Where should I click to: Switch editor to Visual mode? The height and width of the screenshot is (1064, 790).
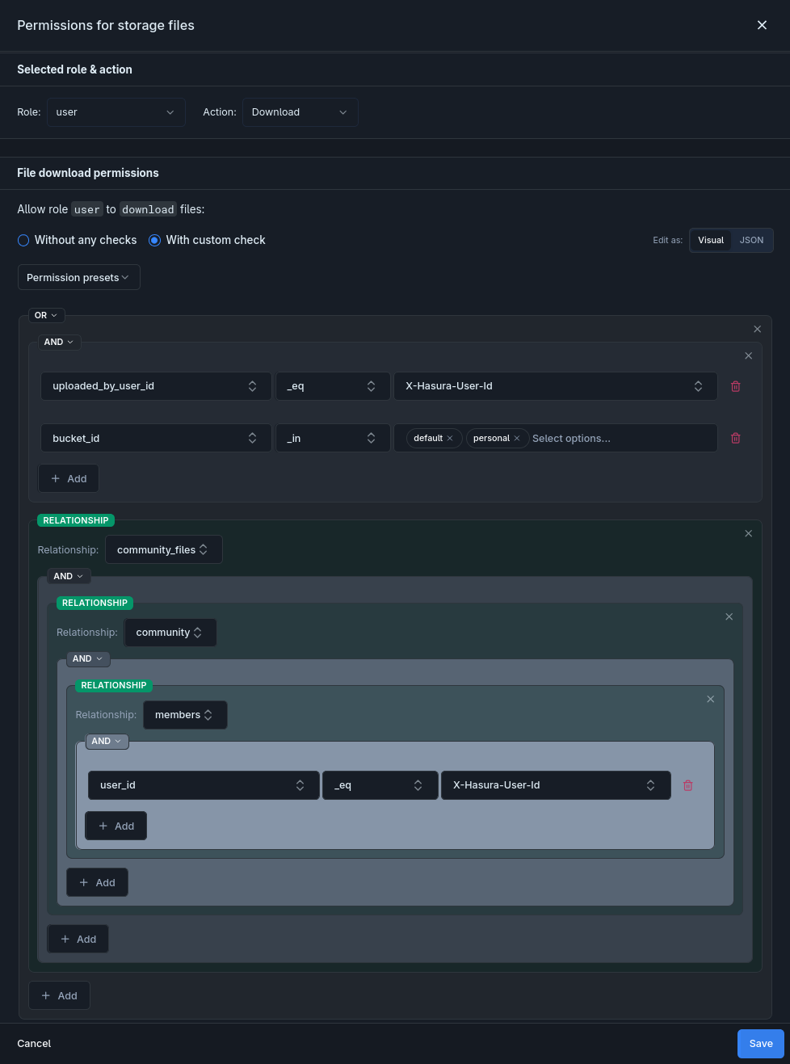[x=711, y=240]
